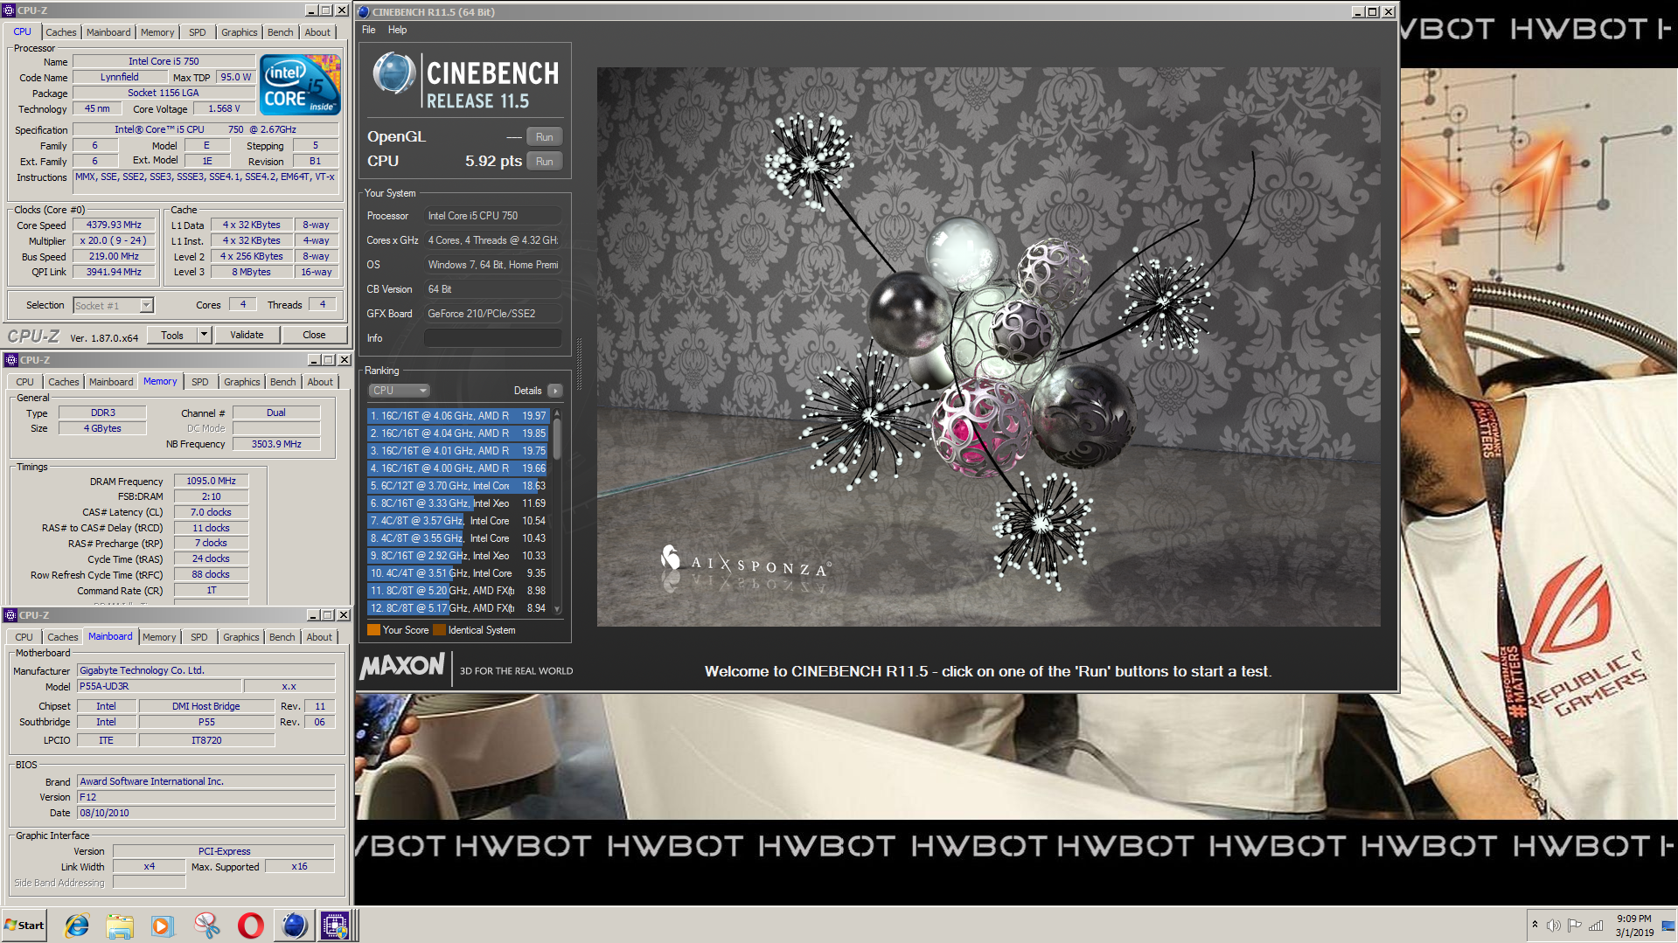Click the Start button
This screenshot has height=943, width=1678.
coord(24,926)
